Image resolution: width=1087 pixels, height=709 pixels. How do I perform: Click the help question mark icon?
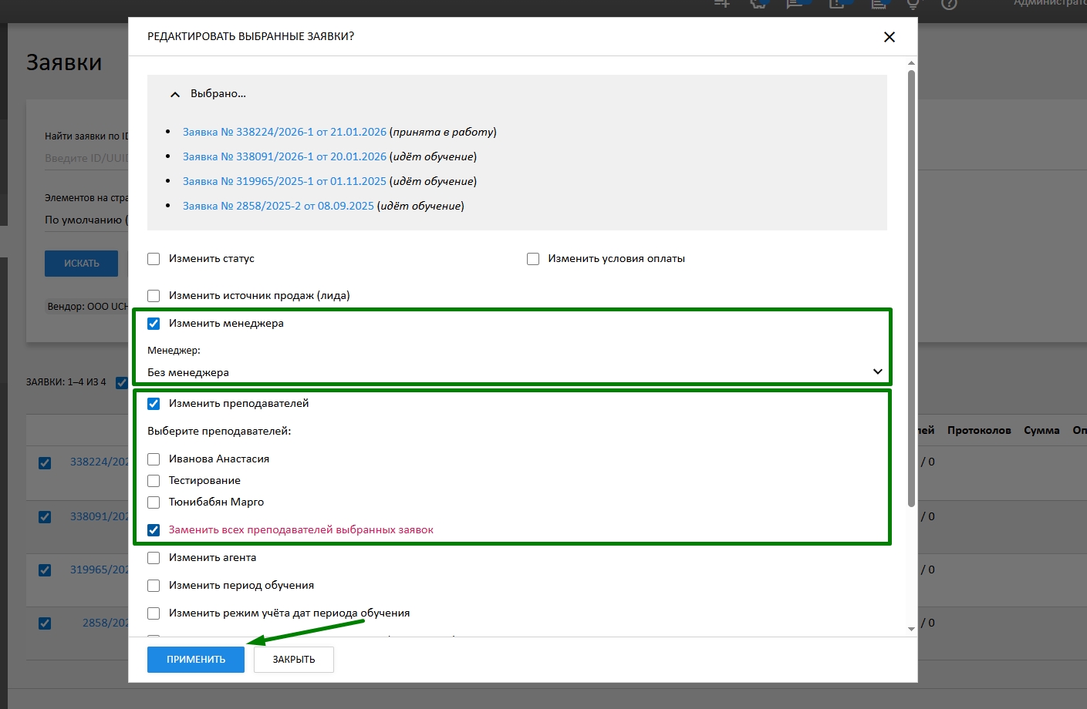tap(949, 4)
